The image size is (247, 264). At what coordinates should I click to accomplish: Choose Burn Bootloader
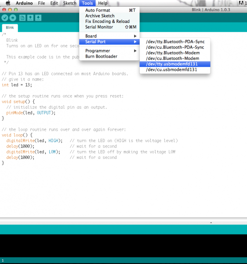pyautogui.click(x=109, y=56)
